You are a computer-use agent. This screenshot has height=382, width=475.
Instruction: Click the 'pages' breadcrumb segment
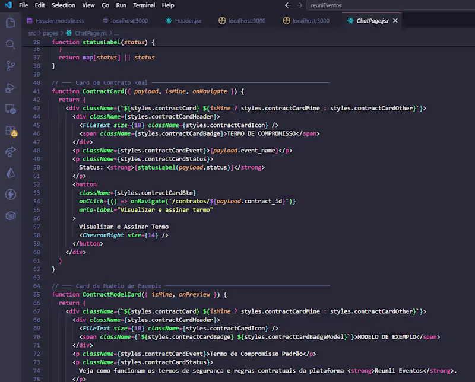point(50,33)
